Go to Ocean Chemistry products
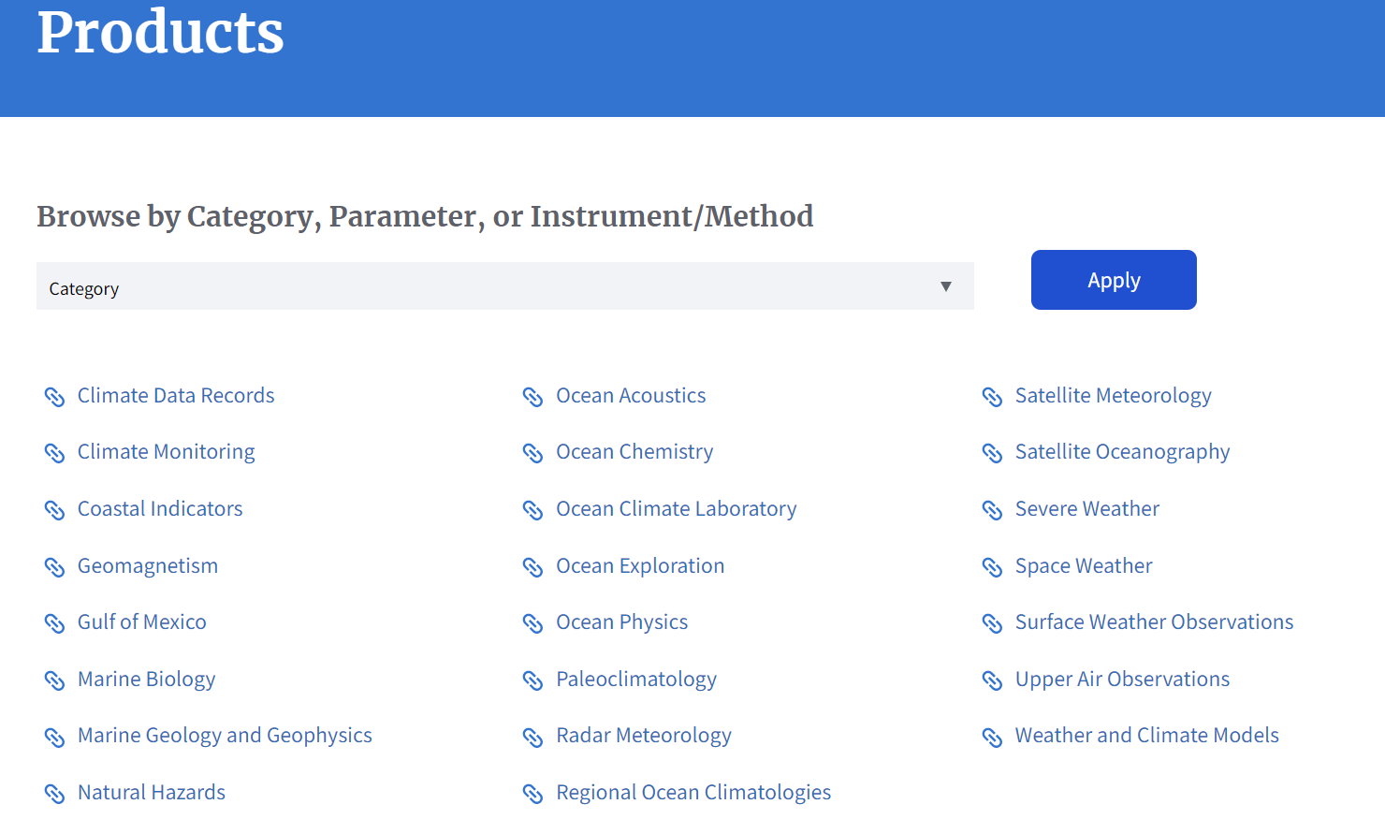 coord(634,452)
